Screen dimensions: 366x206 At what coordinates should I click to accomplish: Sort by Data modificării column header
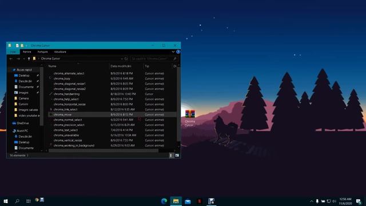click(121, 66)
